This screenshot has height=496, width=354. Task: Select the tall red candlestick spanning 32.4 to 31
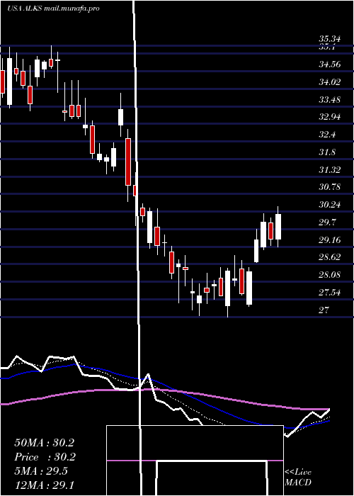[128, 162]
